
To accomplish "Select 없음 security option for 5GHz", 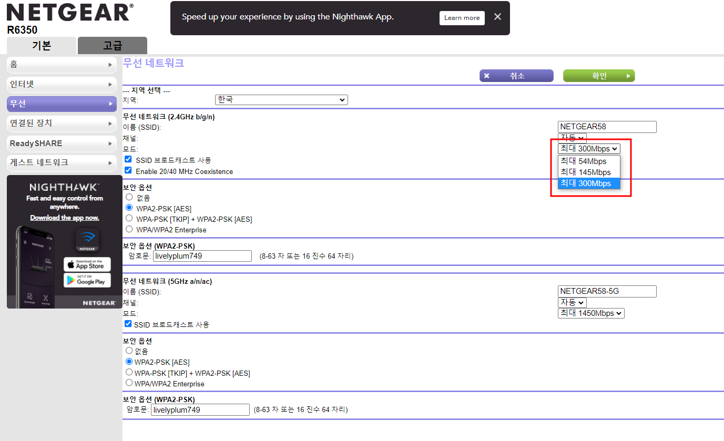I will (x=129, y=351).
